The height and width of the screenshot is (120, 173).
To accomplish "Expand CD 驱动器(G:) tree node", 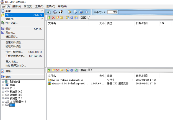I will (3, 102).
